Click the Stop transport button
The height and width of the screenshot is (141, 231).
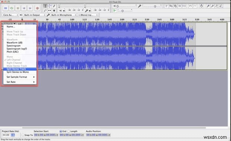point(18,8)
